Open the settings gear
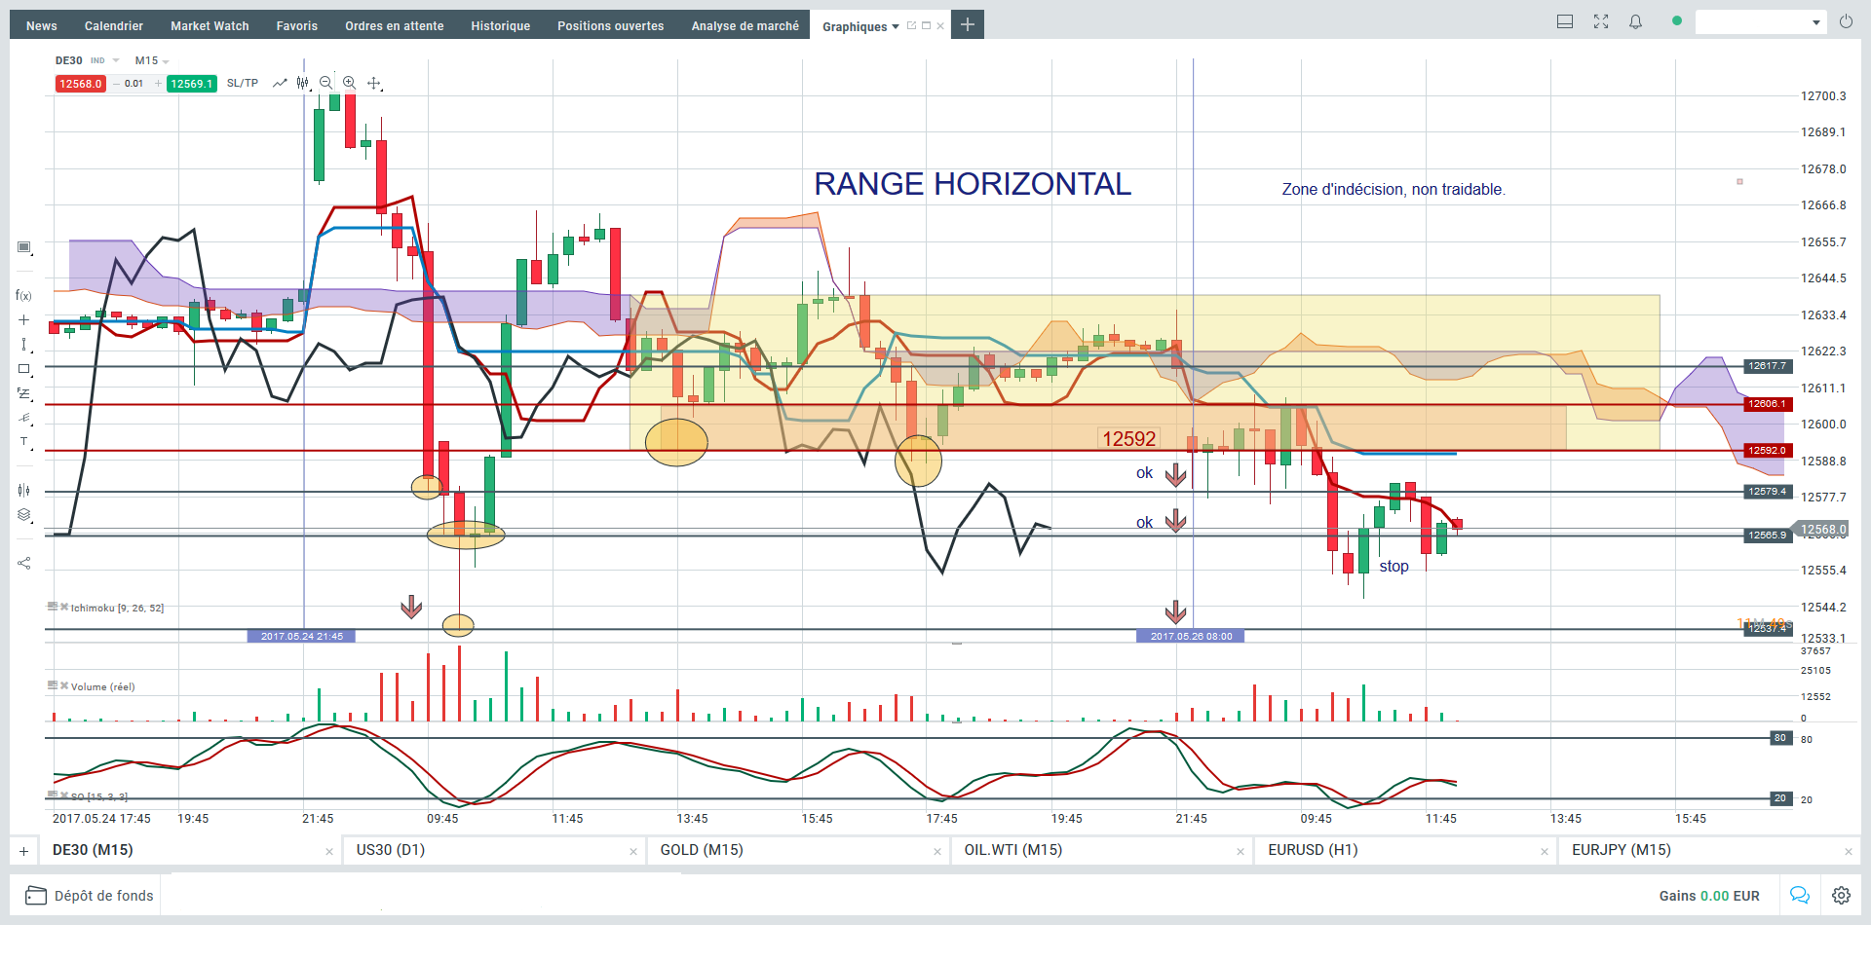This screenshot has height=961, width=1871. click(1841, 895)
